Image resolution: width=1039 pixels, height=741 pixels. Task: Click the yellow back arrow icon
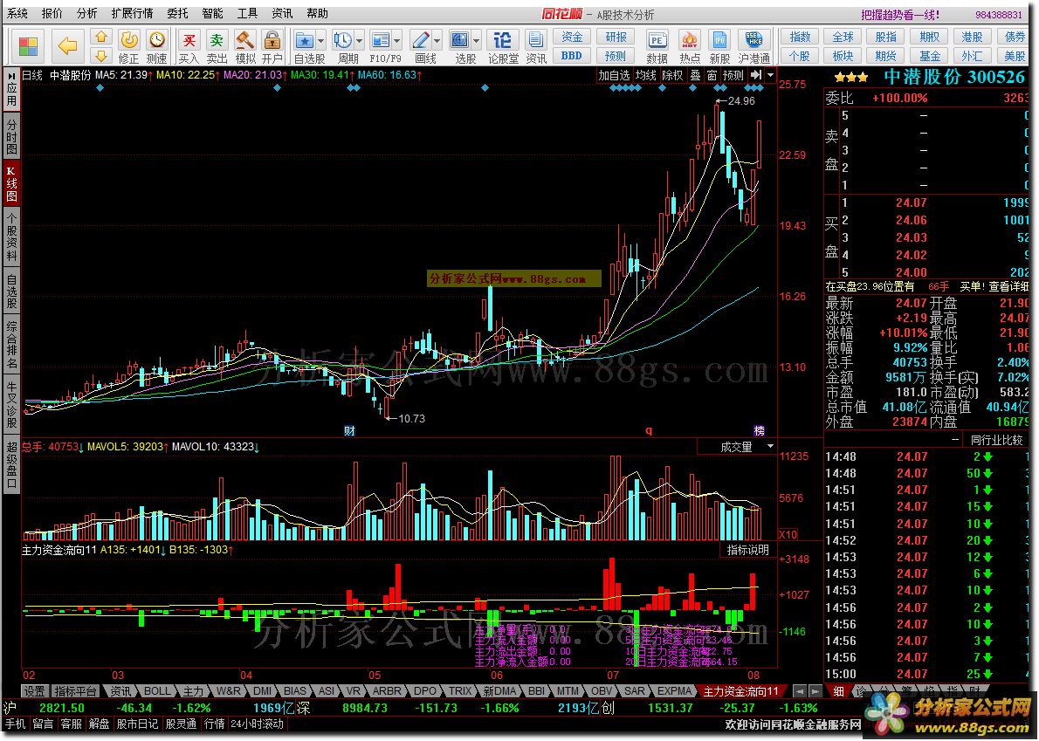[x=67, y=46]
